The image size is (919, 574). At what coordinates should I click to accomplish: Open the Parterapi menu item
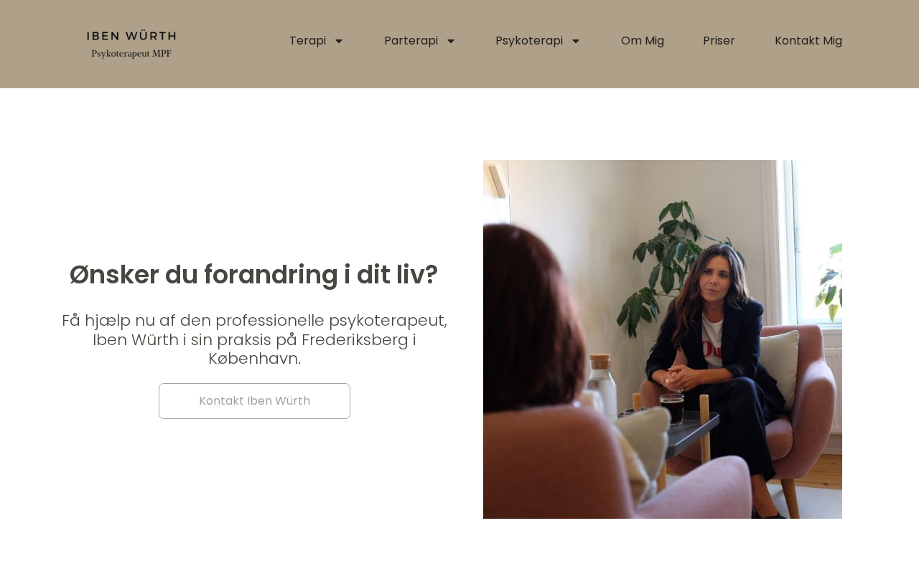click(x=411, y=41)
